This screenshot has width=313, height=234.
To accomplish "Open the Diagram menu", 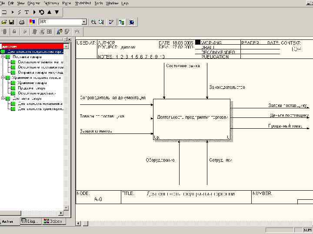I will tap(33, 3).
